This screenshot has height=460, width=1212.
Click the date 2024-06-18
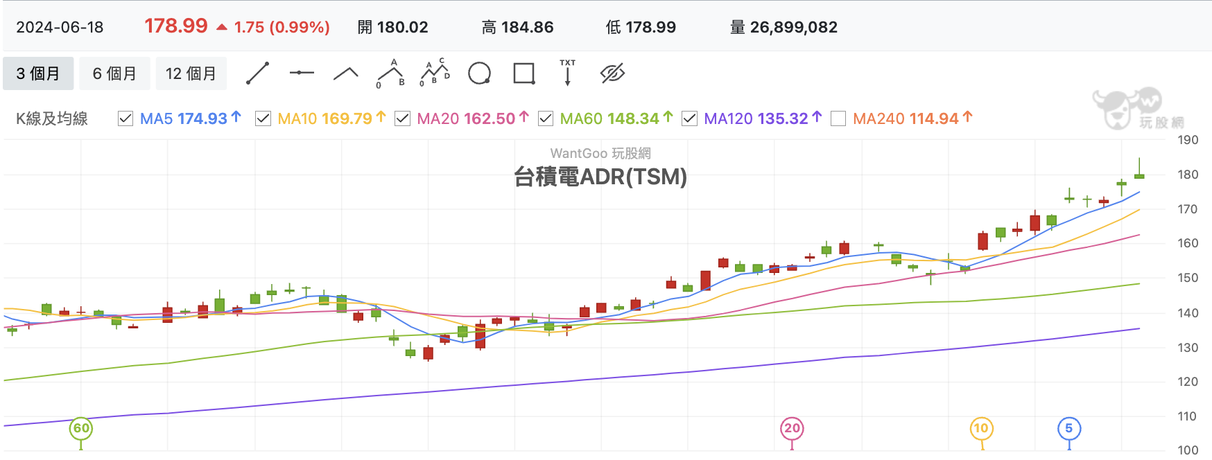coord(60,27)
